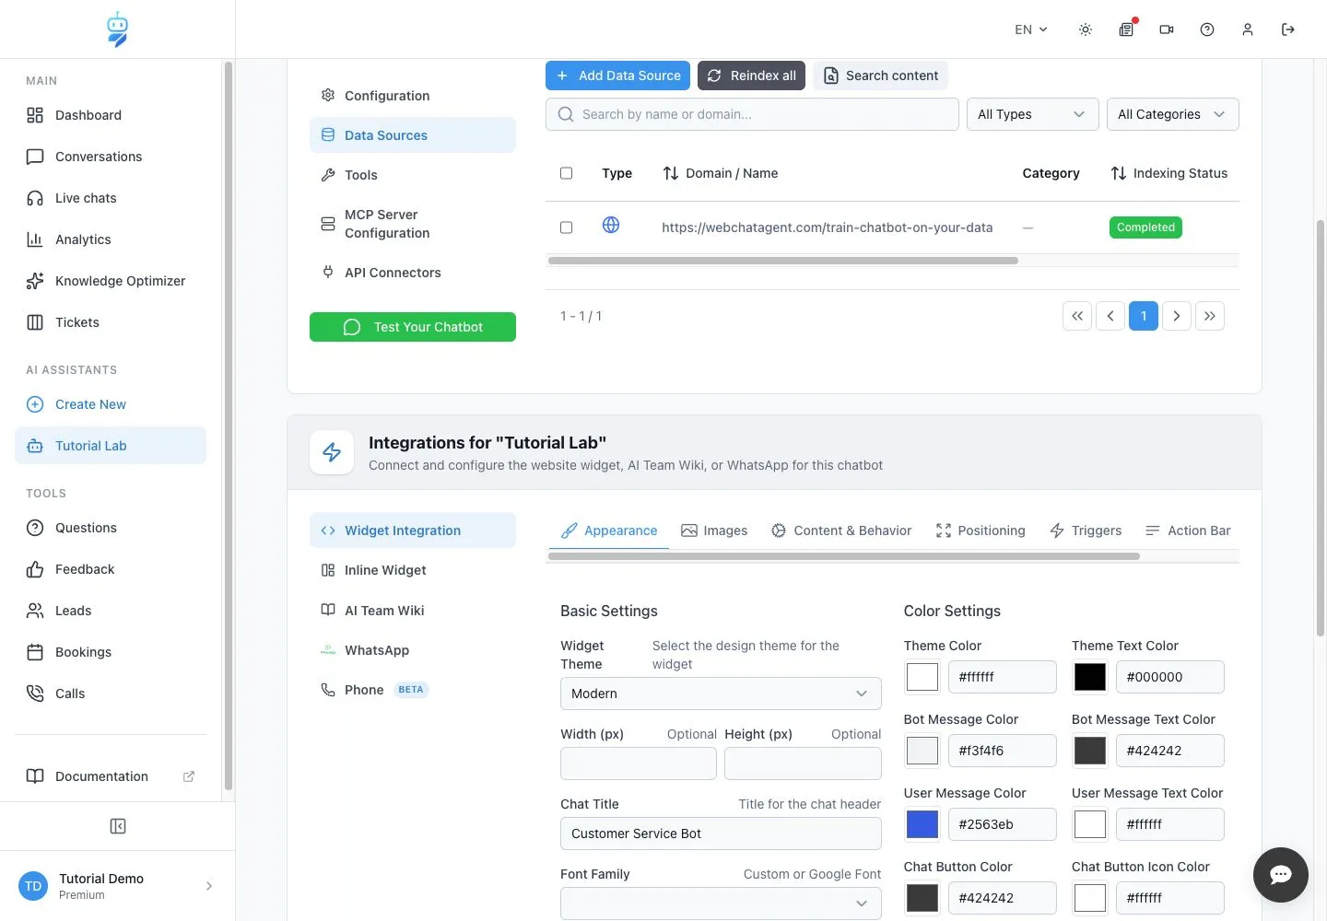Open the news notifications icon with red dot

coord(1126,29)
